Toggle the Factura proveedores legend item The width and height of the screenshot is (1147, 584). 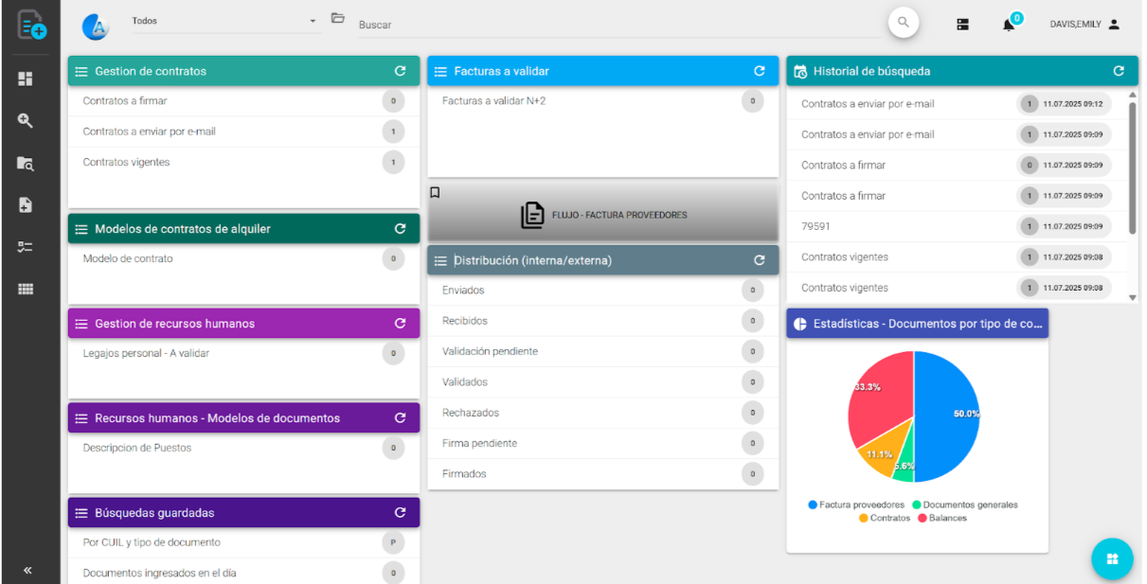point(856,504)
